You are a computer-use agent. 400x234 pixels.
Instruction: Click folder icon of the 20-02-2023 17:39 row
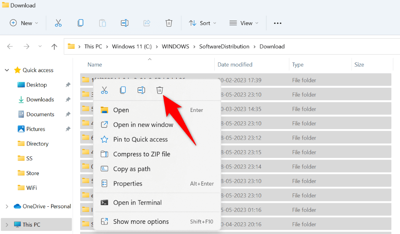[x=86, y=80]
